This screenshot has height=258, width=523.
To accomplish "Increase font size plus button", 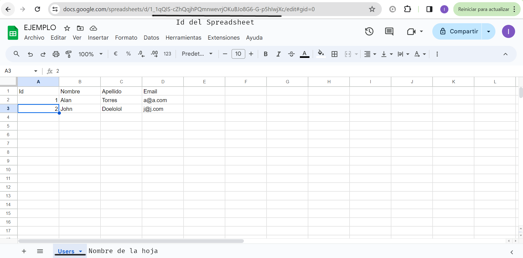I will click(x=251, y=54).
